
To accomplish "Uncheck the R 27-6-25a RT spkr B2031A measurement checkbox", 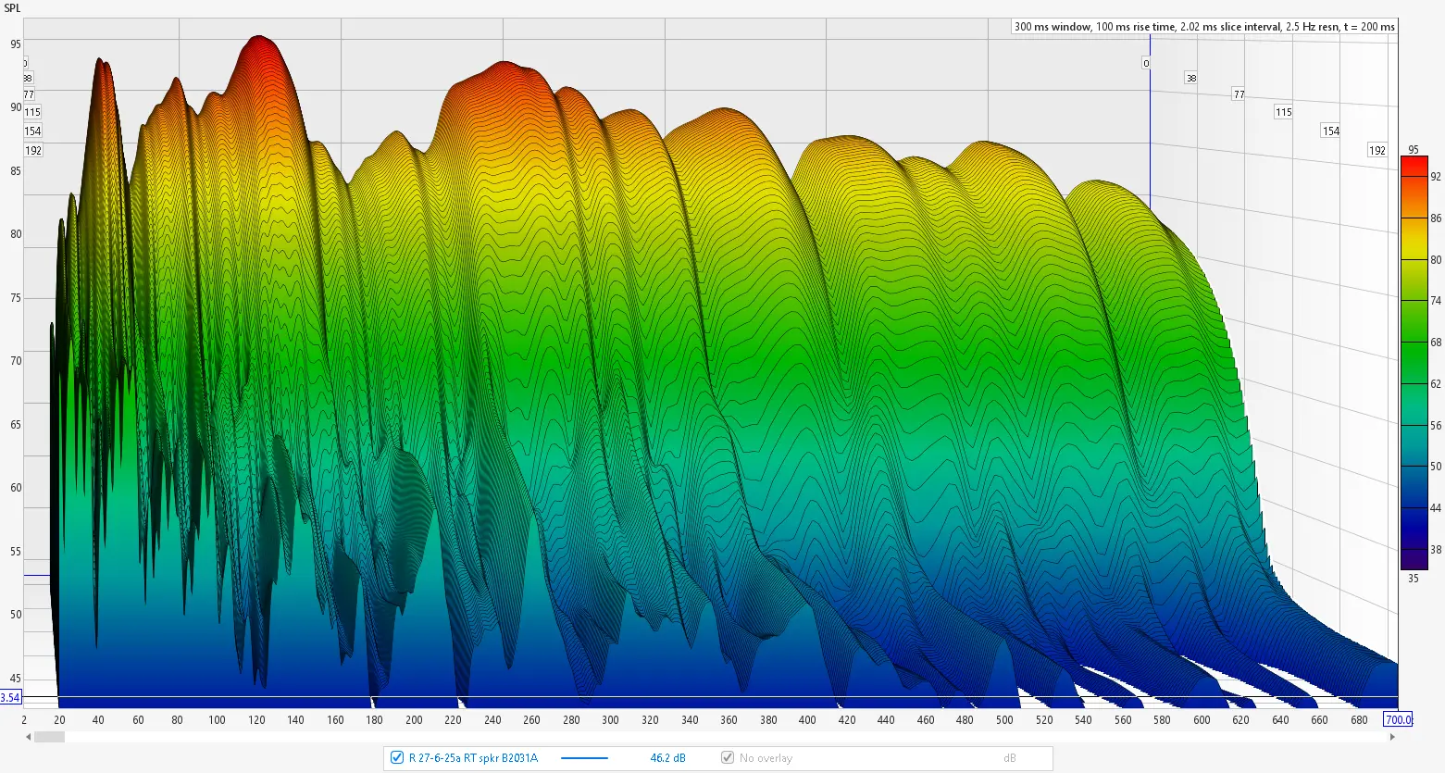I will [397, 758].
